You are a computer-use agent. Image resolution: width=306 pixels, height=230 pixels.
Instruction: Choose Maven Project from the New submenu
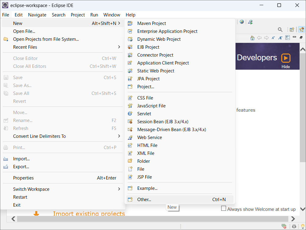[179, 23]
